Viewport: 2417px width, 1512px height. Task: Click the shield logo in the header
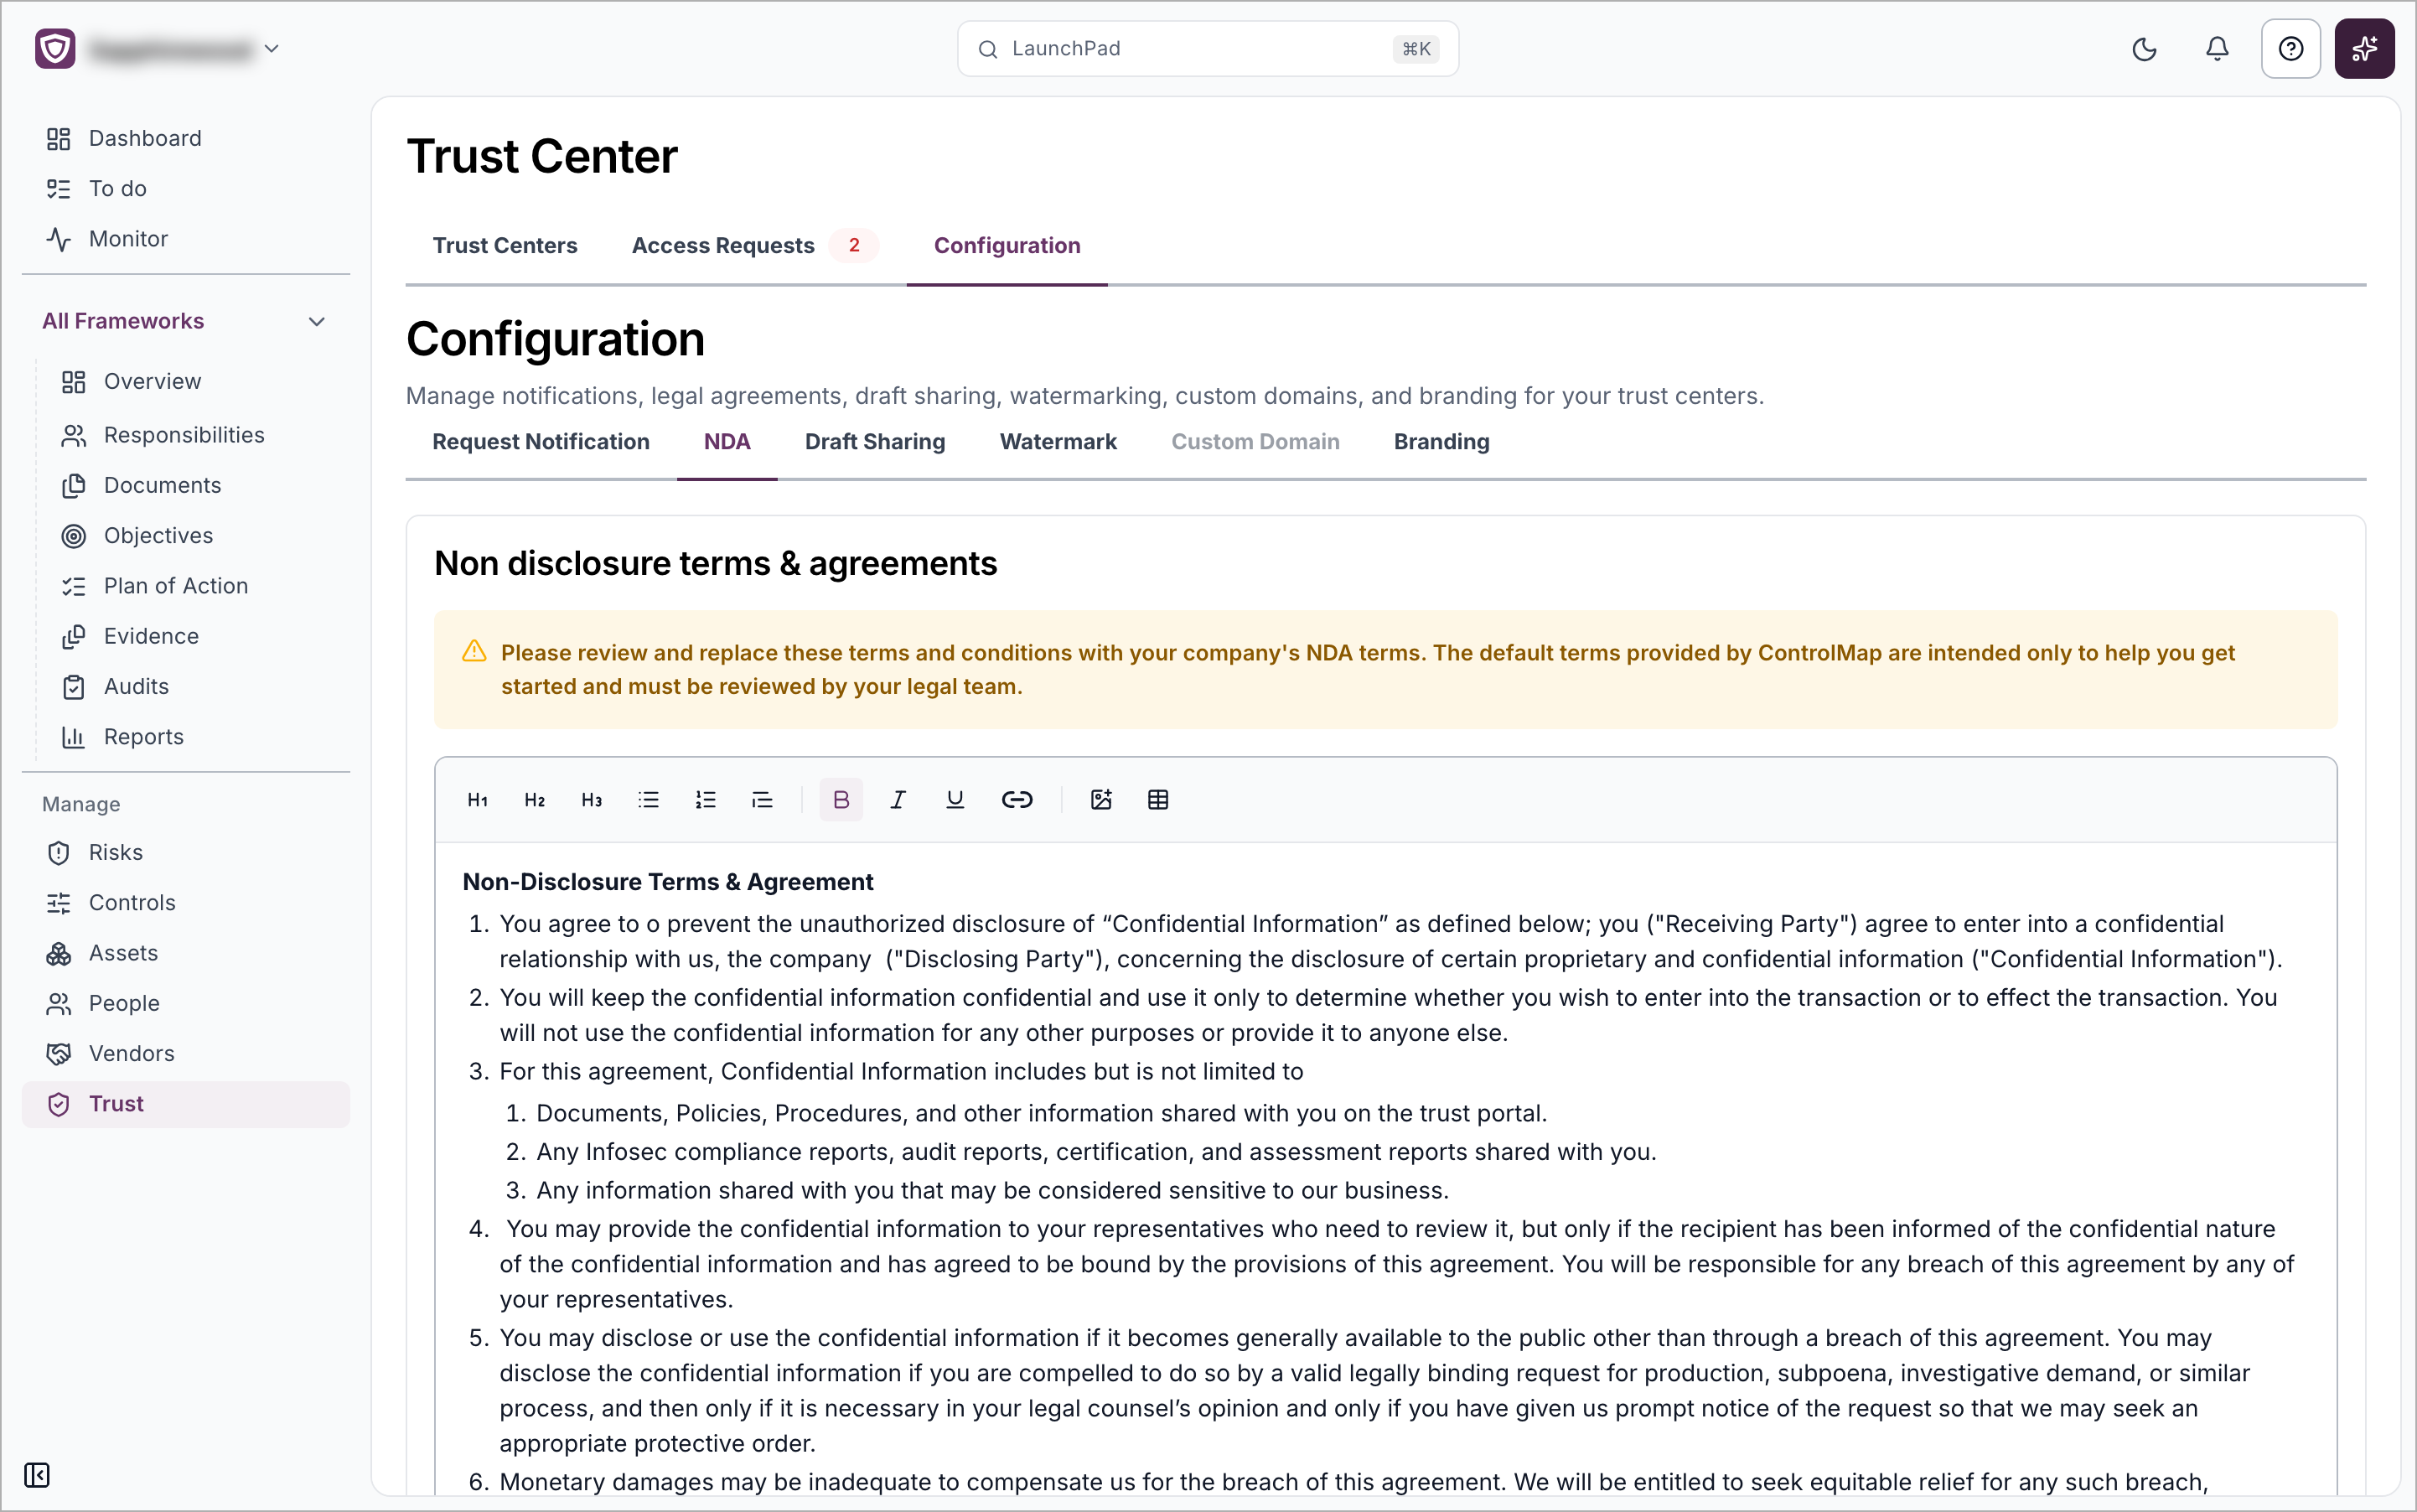[55, 48]
